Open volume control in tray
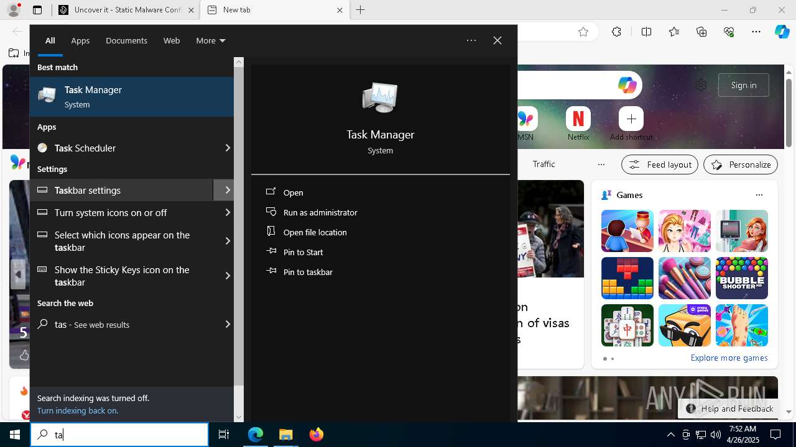This screenshot has height=447, width=796. pos(715,435)
